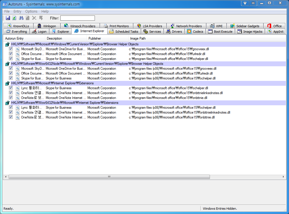
Task: Click registry icon beside first Browser Helper Objects key
Action: [7, 44]
